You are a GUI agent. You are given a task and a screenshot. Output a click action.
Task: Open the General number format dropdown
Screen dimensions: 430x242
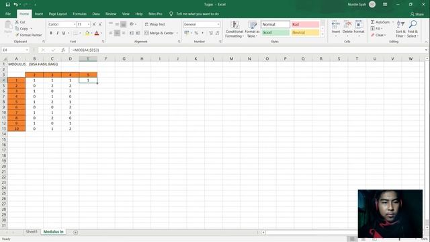point(218,24)
